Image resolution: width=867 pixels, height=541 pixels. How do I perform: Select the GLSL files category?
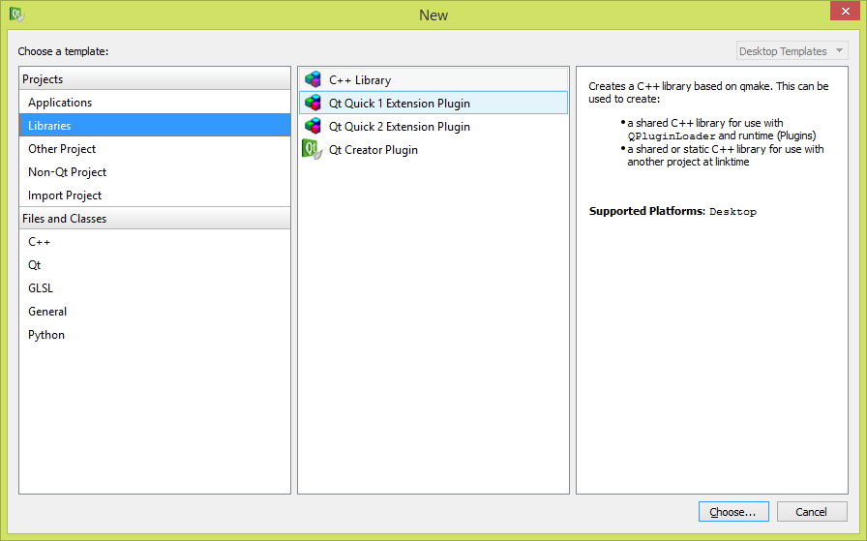coord(155,288)
